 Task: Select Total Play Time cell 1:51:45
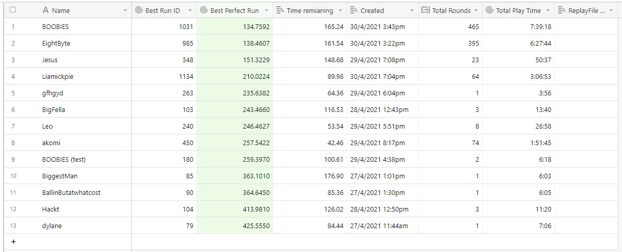(519, 143)
